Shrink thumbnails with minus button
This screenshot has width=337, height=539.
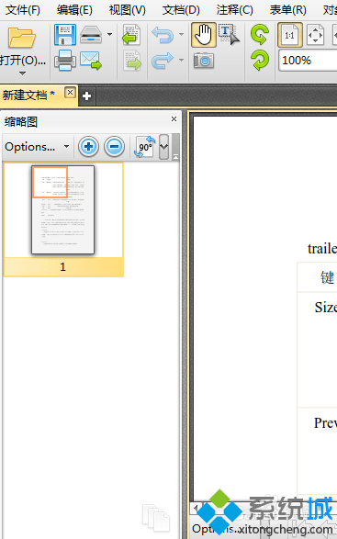coord(115,147)
